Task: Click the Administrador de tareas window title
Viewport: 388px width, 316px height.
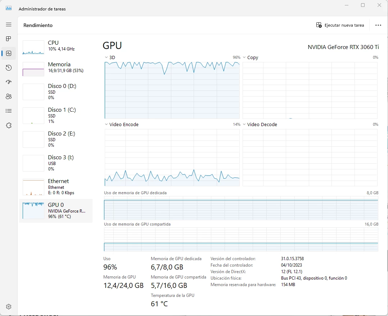Action: coord(42,9)
